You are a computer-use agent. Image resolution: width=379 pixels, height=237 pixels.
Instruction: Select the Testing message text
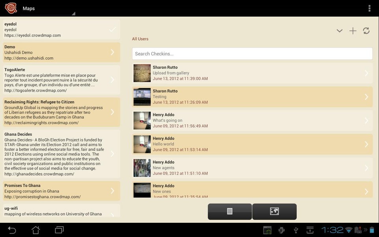pos(159,97)
